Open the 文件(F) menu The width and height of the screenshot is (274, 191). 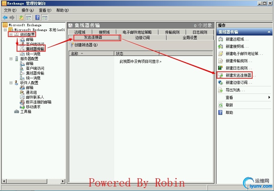coord(10,10)
